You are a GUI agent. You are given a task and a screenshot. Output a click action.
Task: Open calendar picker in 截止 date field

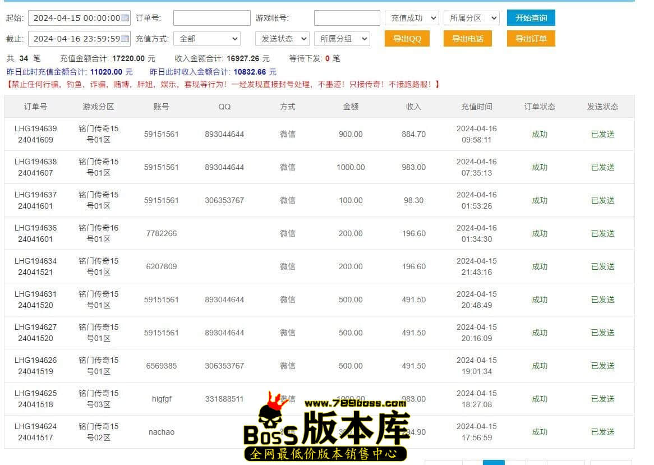125,39
